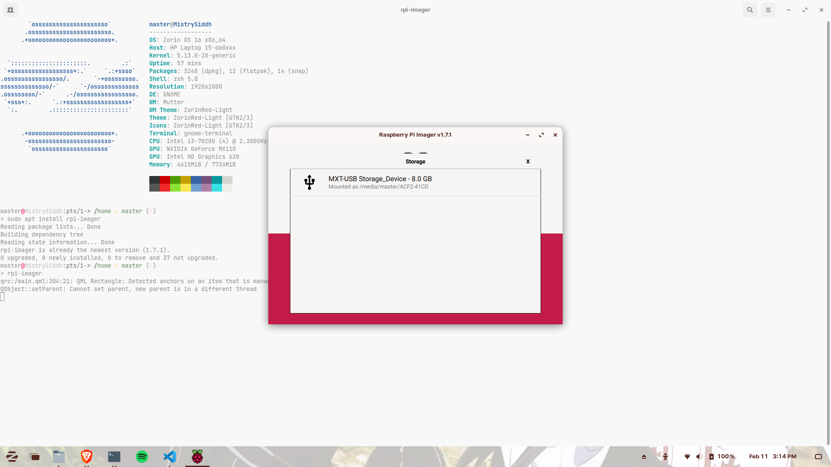Click the 'OS: Zorin OS 16 x86_64' line

(187, 40)
